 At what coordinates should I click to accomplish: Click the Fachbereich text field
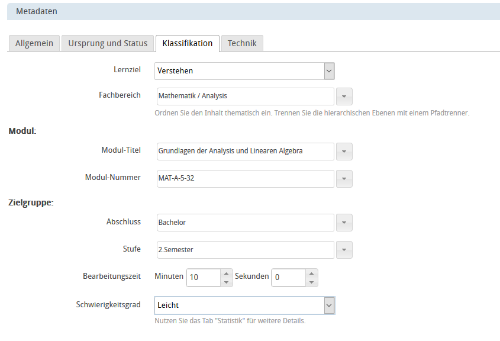pyautogui.click(x=245, y=96)
